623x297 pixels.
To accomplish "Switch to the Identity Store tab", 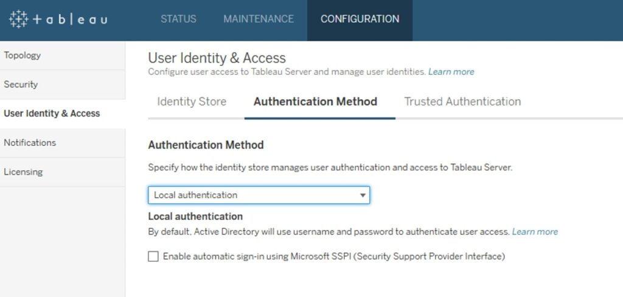I will click(x=192, y=102).
